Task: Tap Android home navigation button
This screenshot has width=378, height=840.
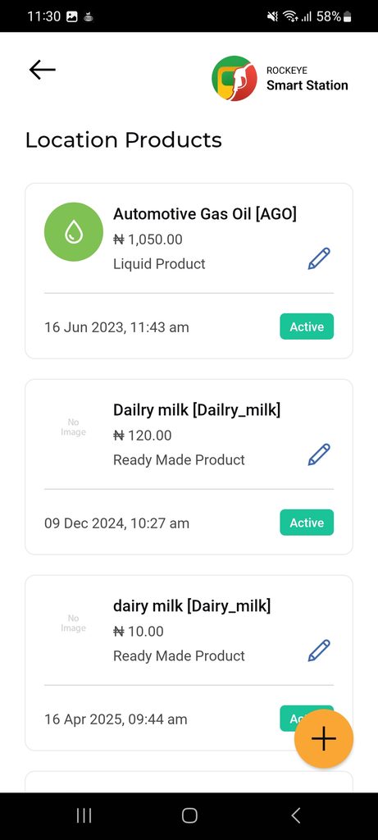Action: point(189,815)
